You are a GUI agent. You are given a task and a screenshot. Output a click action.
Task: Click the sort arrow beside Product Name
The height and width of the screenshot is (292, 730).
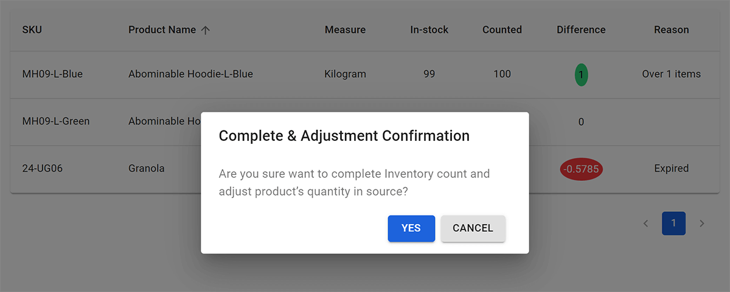[206, 30]
